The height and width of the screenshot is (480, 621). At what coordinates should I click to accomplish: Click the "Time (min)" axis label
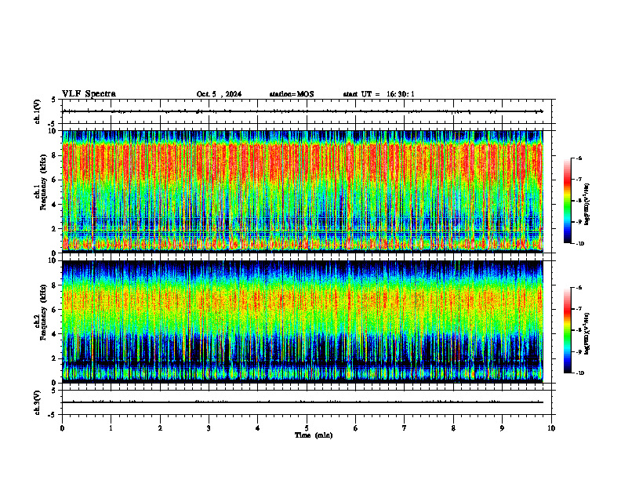pyautogui.click(x=314, y=435)
